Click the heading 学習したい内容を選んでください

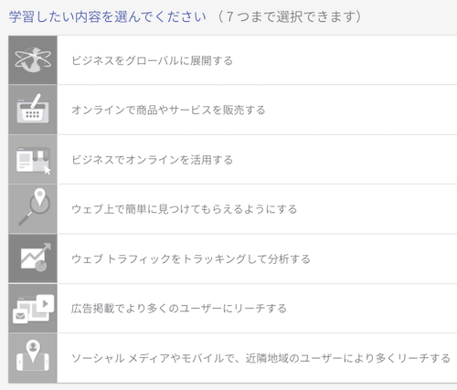tap(107, 16)
